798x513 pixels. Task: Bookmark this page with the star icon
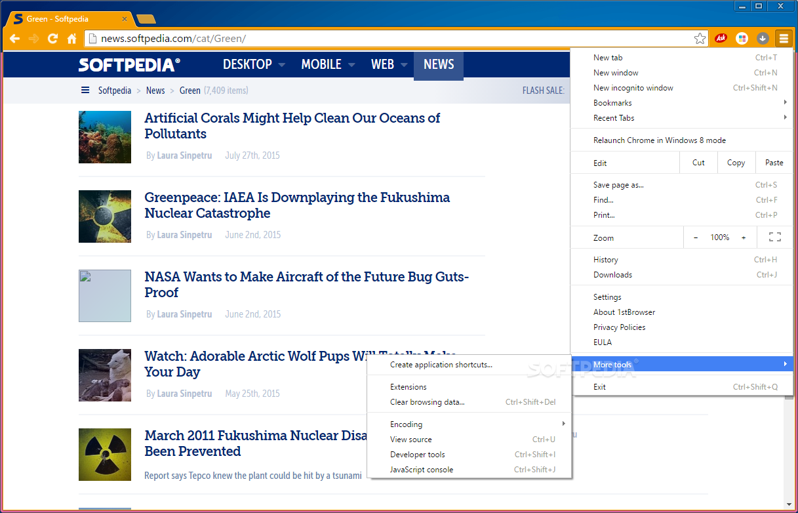(700, 39)
